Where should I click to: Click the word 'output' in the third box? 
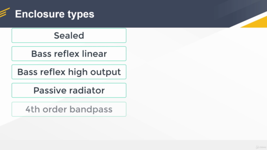click(x=106, y=72)
